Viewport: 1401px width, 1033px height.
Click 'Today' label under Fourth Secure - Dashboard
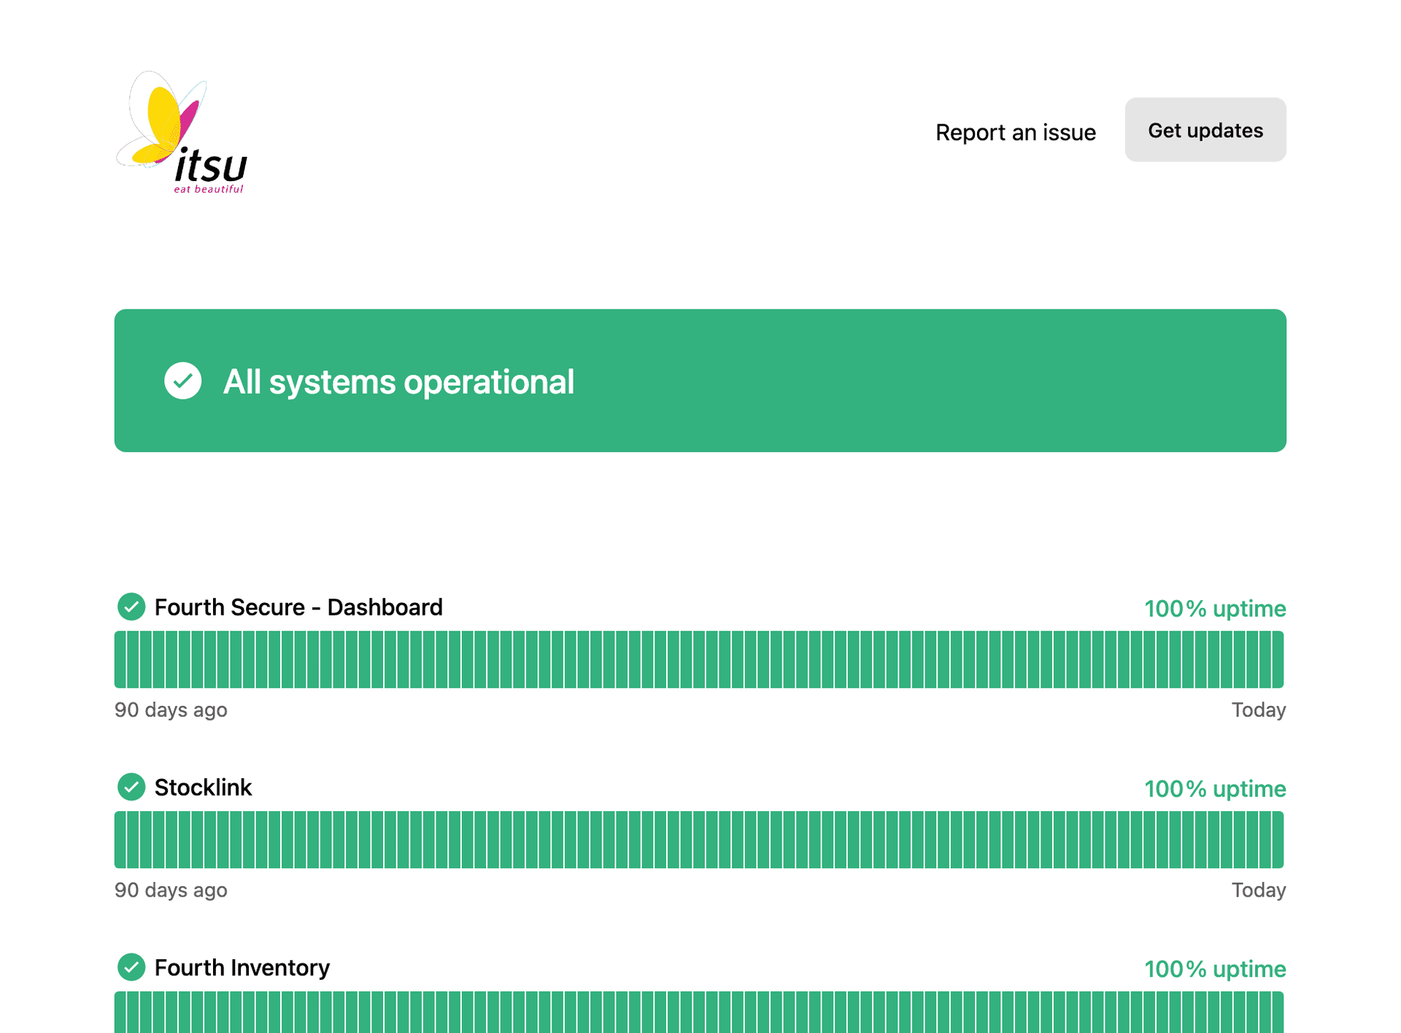click(1259, 710)
